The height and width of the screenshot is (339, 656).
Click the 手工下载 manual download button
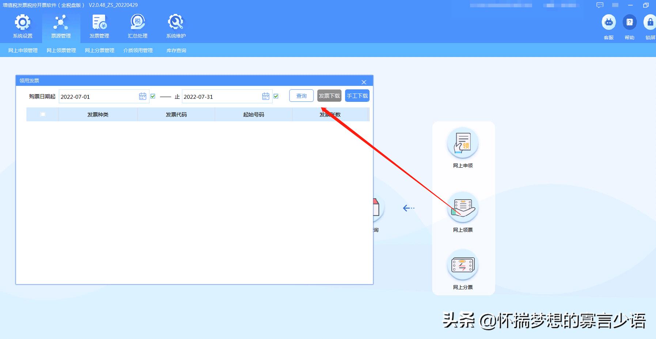(x=357, y=96)
